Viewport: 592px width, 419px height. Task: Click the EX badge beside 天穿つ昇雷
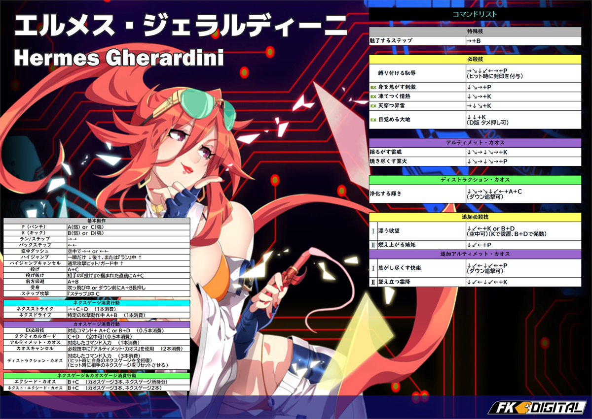373,106
